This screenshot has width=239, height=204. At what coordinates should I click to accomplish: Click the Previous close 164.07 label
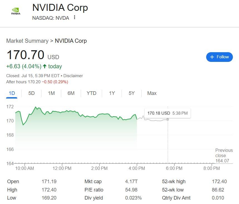coord(224,155)
